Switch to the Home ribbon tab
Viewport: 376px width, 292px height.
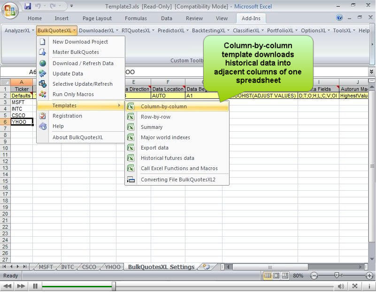(x=35, y=18)
